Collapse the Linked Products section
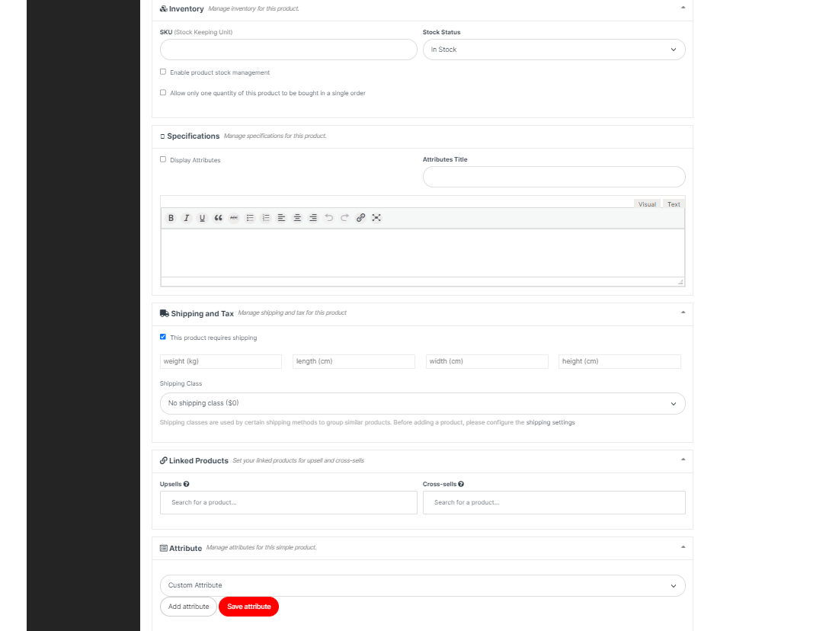 click(683, 460)
